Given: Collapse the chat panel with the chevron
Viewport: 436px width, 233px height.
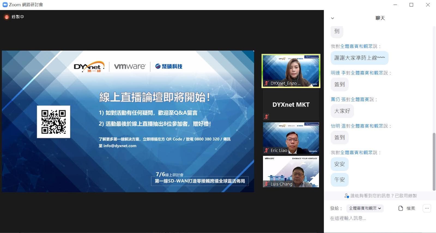Looking at the screenshot, I should click(x=332, y=18).
